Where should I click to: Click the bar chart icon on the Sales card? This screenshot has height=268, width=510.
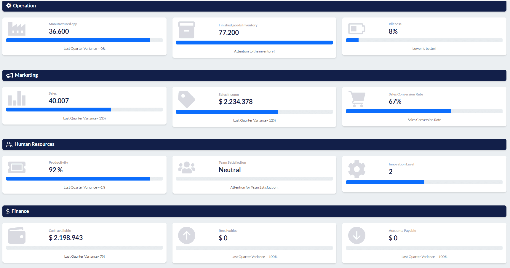point(17,99)
